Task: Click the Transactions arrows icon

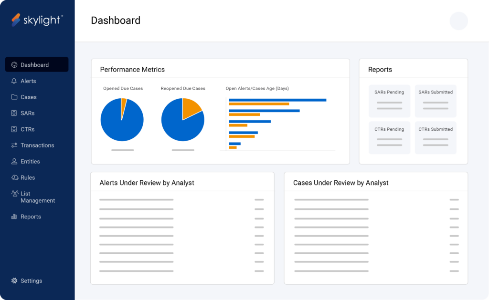Action: click(x=14, y=145)
